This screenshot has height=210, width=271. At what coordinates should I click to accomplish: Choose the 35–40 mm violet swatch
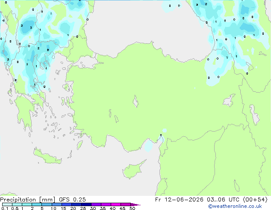[x=106, y=204]
